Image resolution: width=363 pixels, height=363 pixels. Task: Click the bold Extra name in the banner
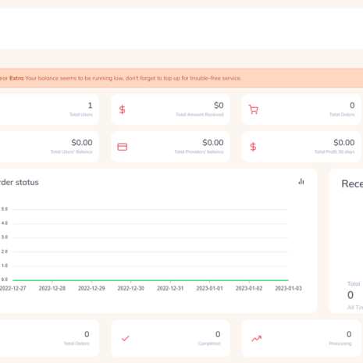(16, 78)
